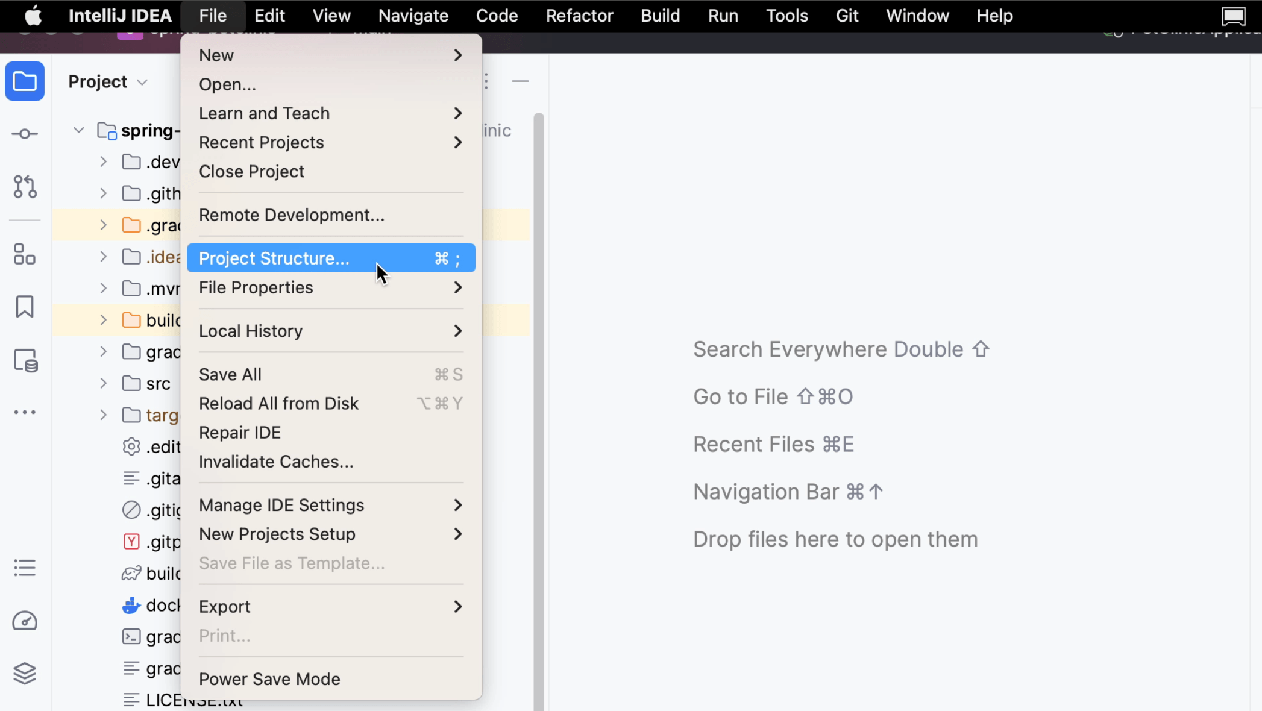This screenshot has height=711, width=1262.
Task: Select Project Structure from the File menu
Action: 274,258
